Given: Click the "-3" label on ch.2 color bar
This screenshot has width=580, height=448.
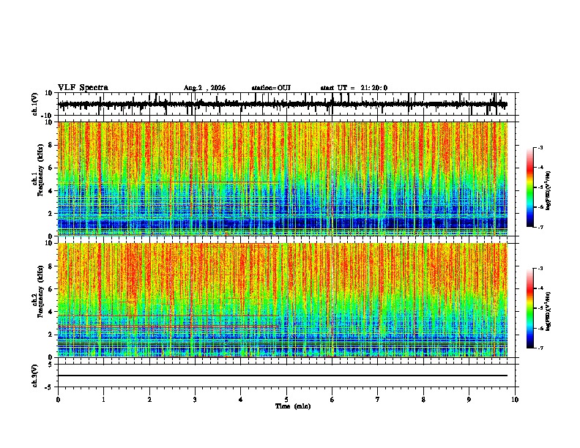Looking at the screenshot, I should (x=540, y=269).
